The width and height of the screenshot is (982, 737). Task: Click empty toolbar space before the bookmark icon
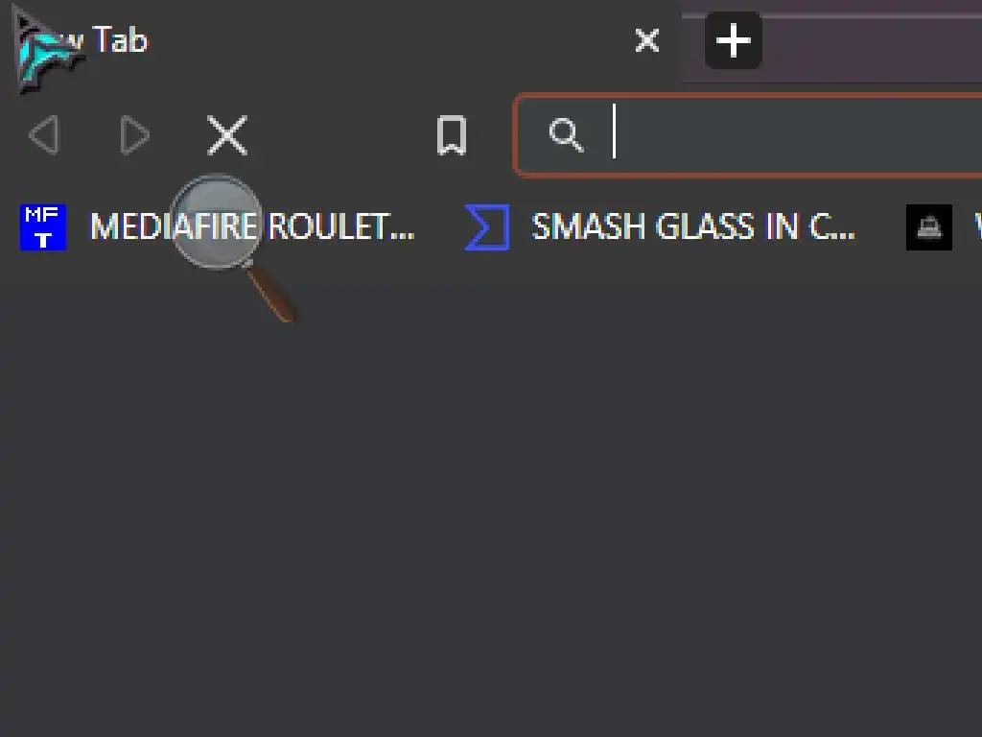click(341, 134)
